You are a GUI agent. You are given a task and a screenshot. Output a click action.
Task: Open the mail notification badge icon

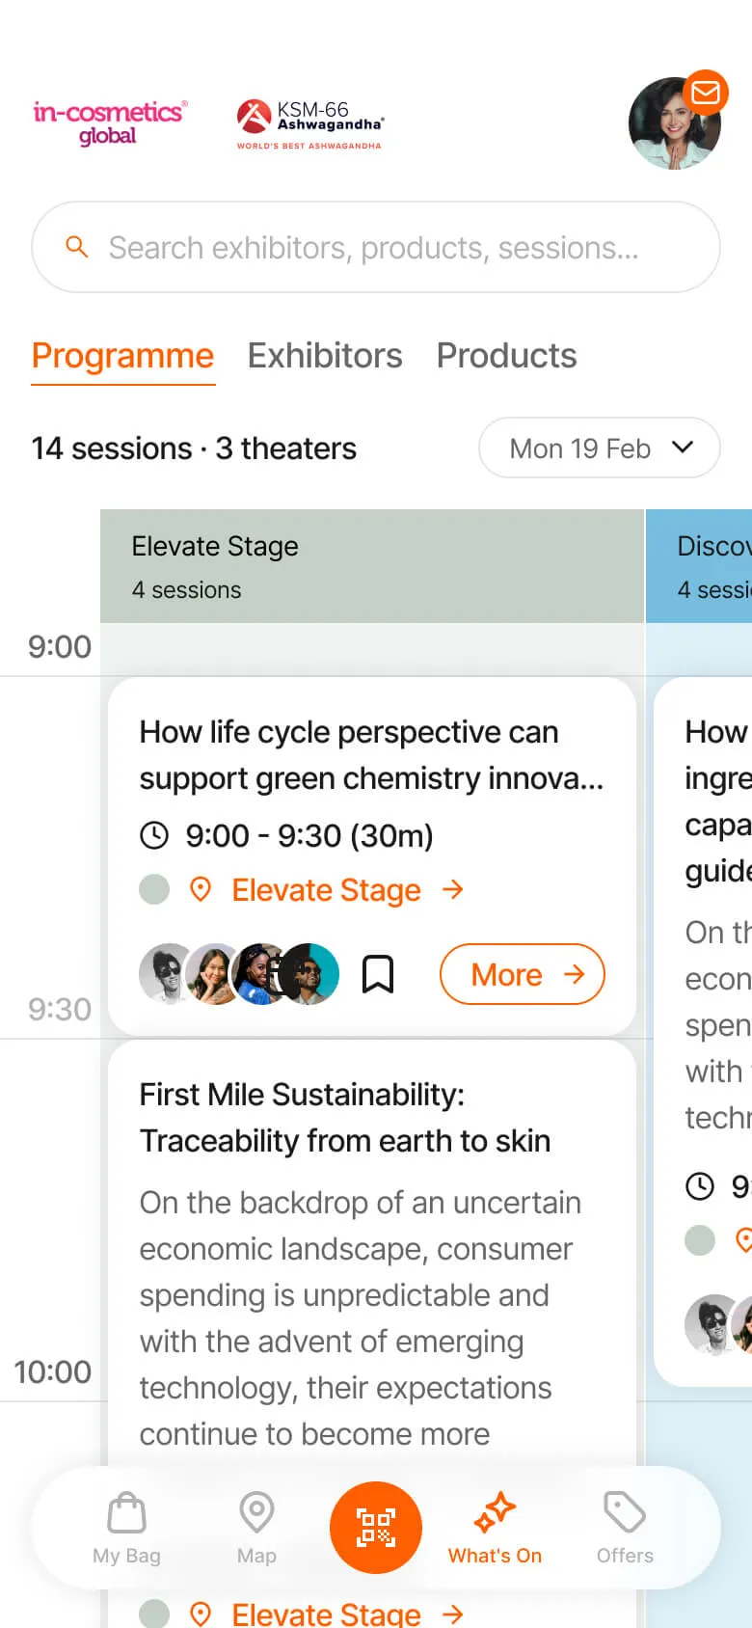(706, 93)
